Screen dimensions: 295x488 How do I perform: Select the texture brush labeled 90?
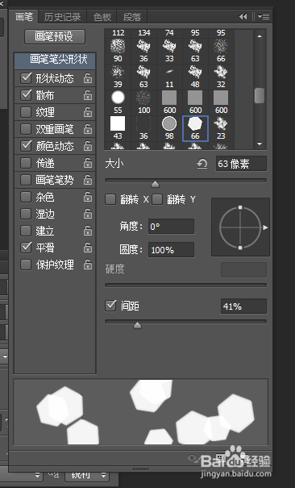pos(118,51)
